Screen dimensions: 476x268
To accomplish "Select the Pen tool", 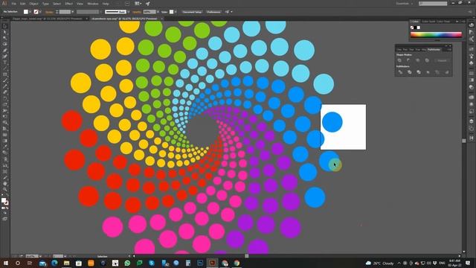I will click(x=5, y=51).
